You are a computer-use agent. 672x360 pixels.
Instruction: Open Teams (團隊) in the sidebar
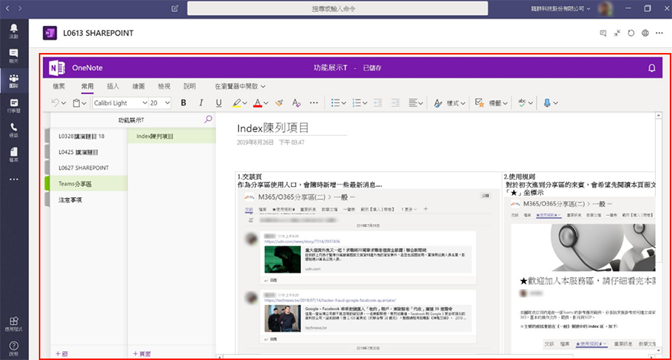[x=13, y=81]
